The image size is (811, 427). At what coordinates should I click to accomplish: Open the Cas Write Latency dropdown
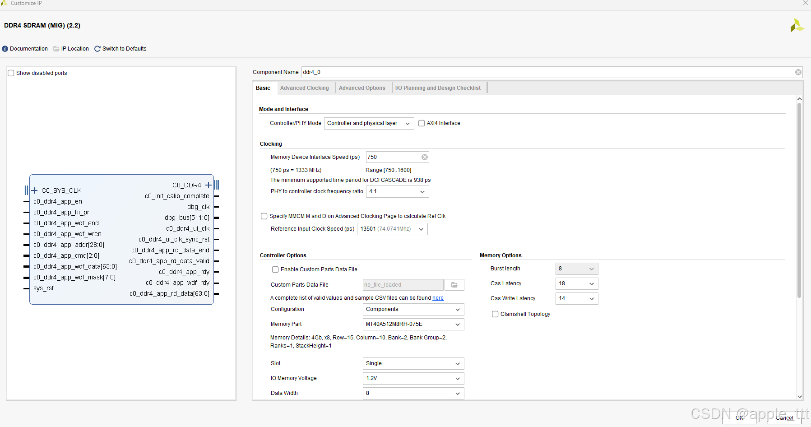click(577, 298)
